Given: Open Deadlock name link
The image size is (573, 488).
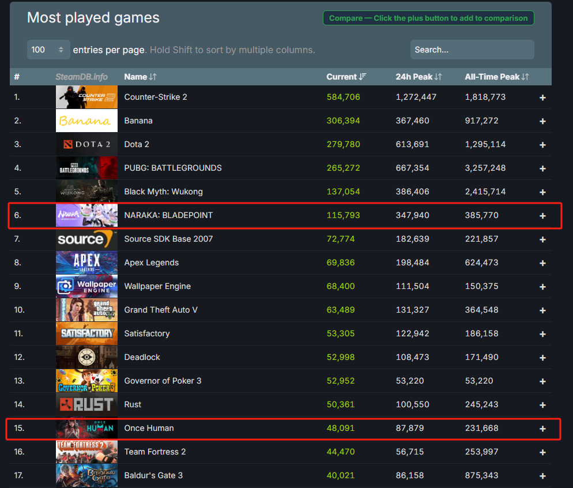Looking at the screenshot, I should pyautogui.click(x=142, y=357).
